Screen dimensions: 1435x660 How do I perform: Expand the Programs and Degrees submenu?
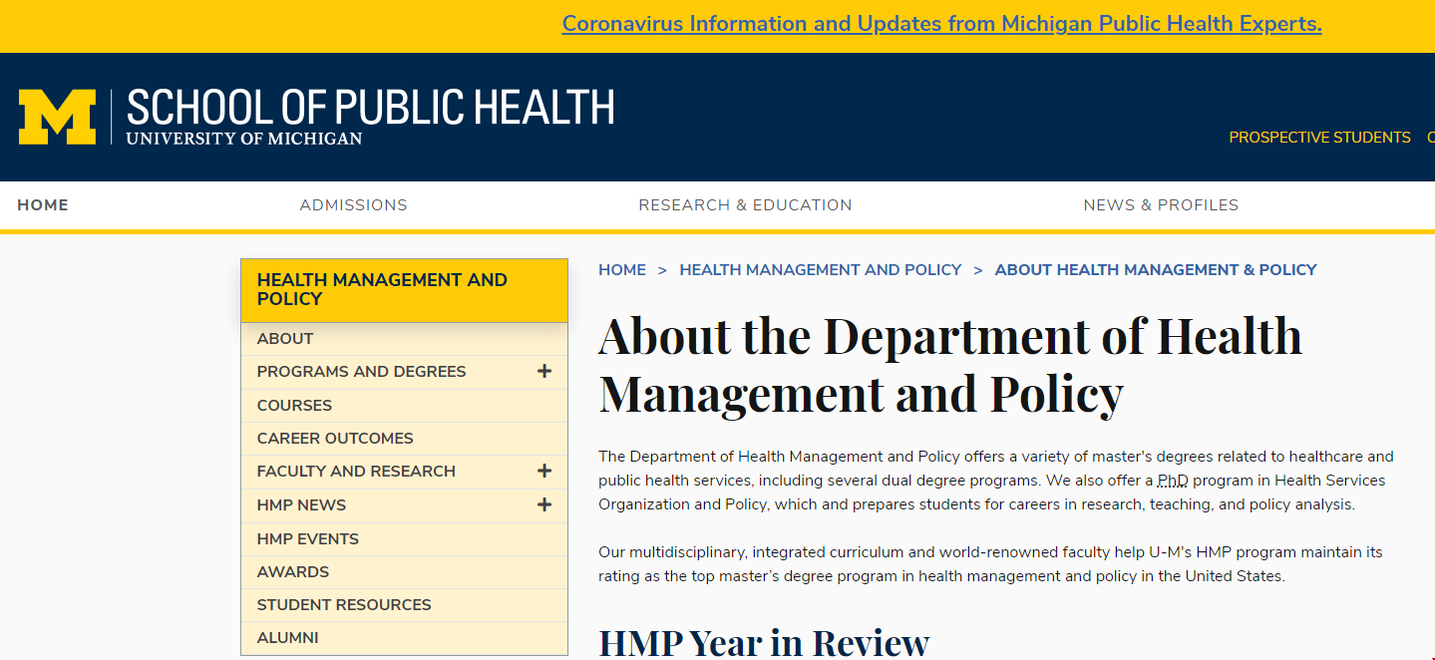544,372
